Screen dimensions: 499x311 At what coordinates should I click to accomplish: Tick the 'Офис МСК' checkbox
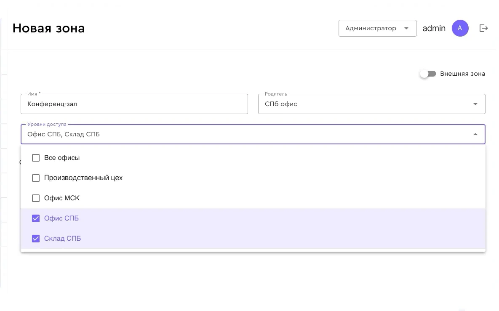pyautogui.click(x=36, y=198)
